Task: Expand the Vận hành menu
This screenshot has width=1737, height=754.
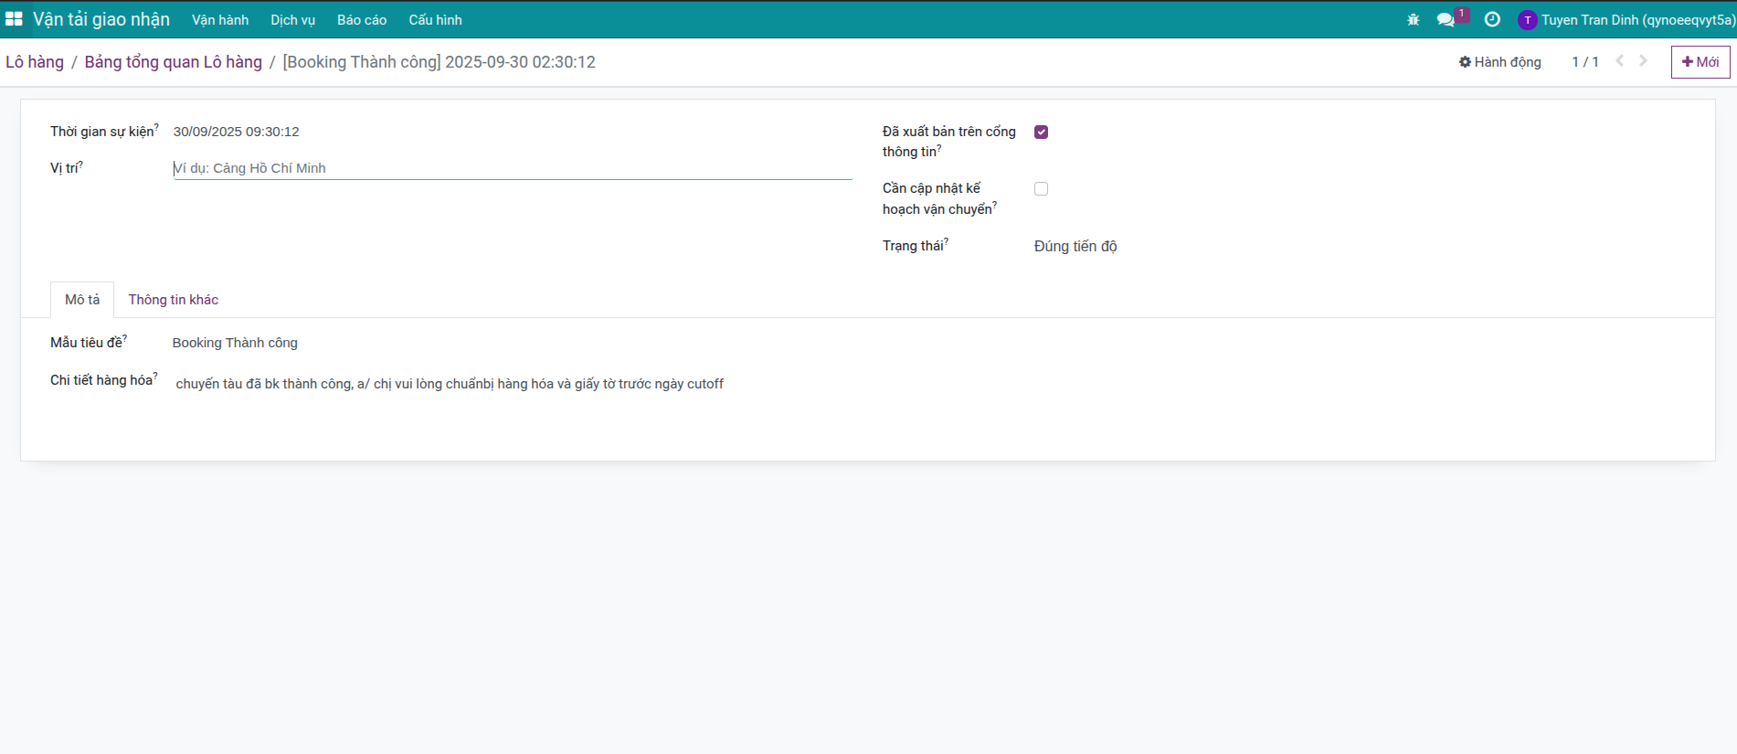Action: point(219,20)
